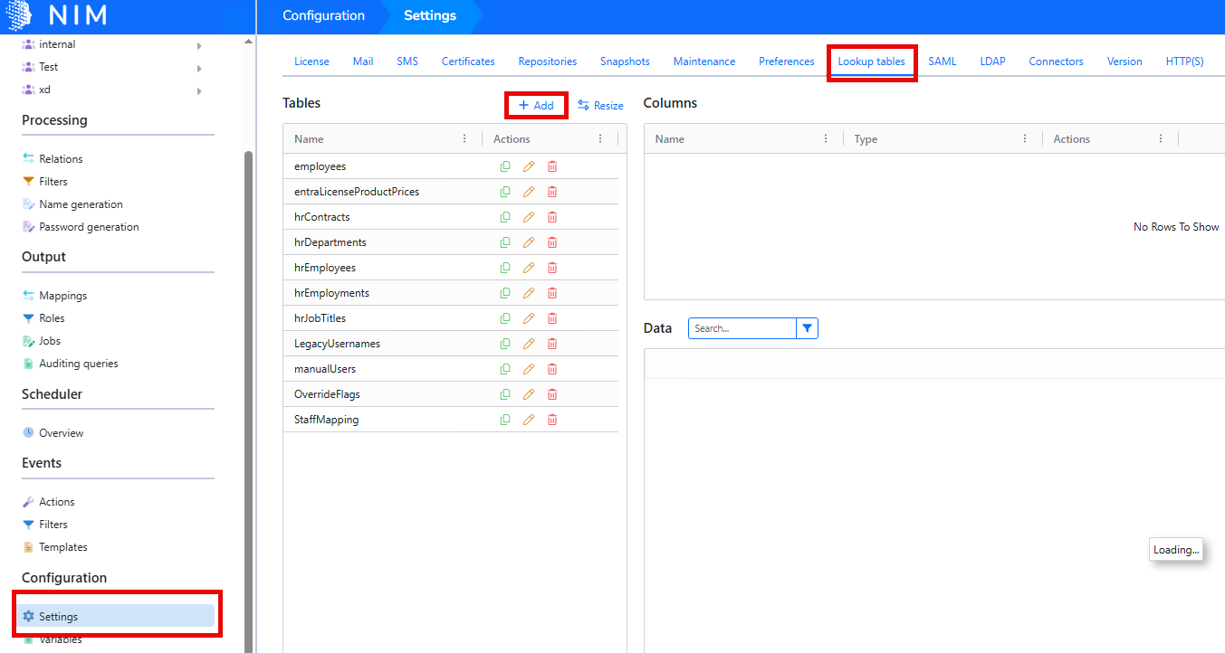
Task: Click the Resize tables button
Action: point(600,106)
